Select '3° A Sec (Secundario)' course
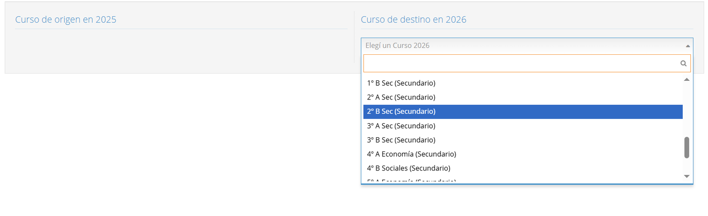The width and height of the screenshot is (708, 216). click(x=401, y=126)
